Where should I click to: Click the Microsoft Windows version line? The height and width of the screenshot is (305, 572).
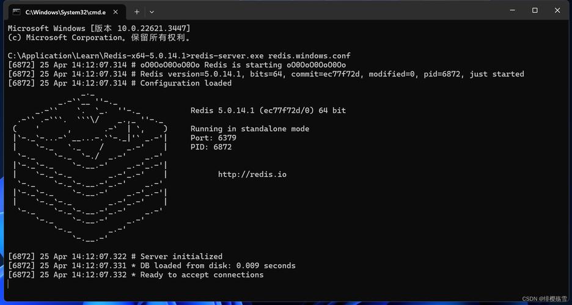[99, 29]
